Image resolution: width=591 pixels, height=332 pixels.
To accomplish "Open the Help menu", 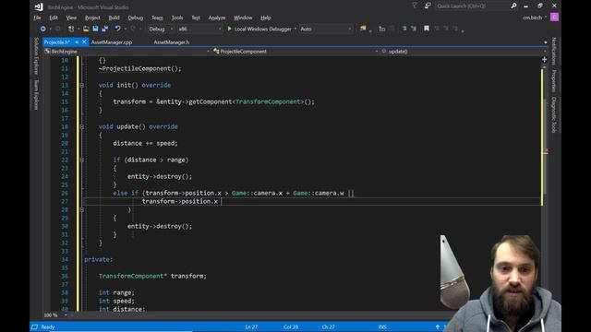I will pyautogui.click(x=266, y=18).
